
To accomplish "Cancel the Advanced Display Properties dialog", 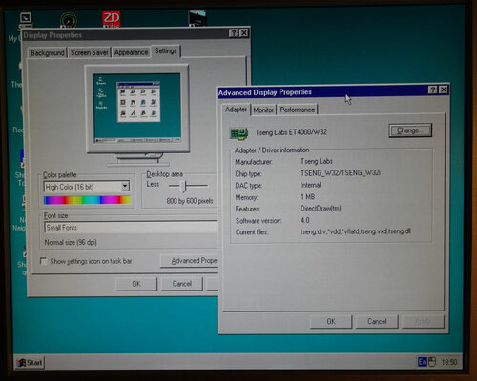I will (x=377, y=322).
